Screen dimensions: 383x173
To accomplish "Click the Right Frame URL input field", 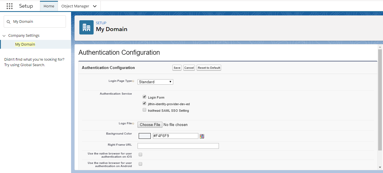I will pyautogui.click(x=178, y=146).
